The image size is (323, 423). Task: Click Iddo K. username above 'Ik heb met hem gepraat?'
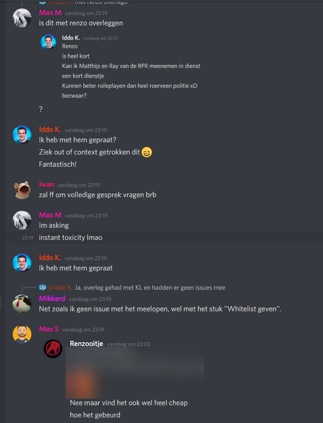click(x=50, y=130)
